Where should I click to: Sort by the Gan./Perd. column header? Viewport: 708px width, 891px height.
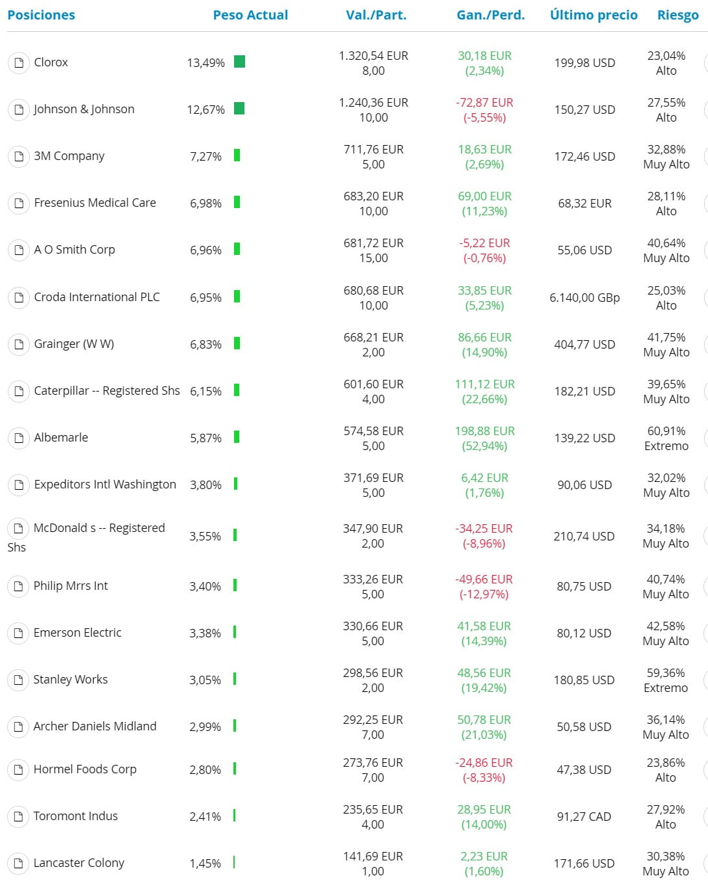click(x=490, y=15)
